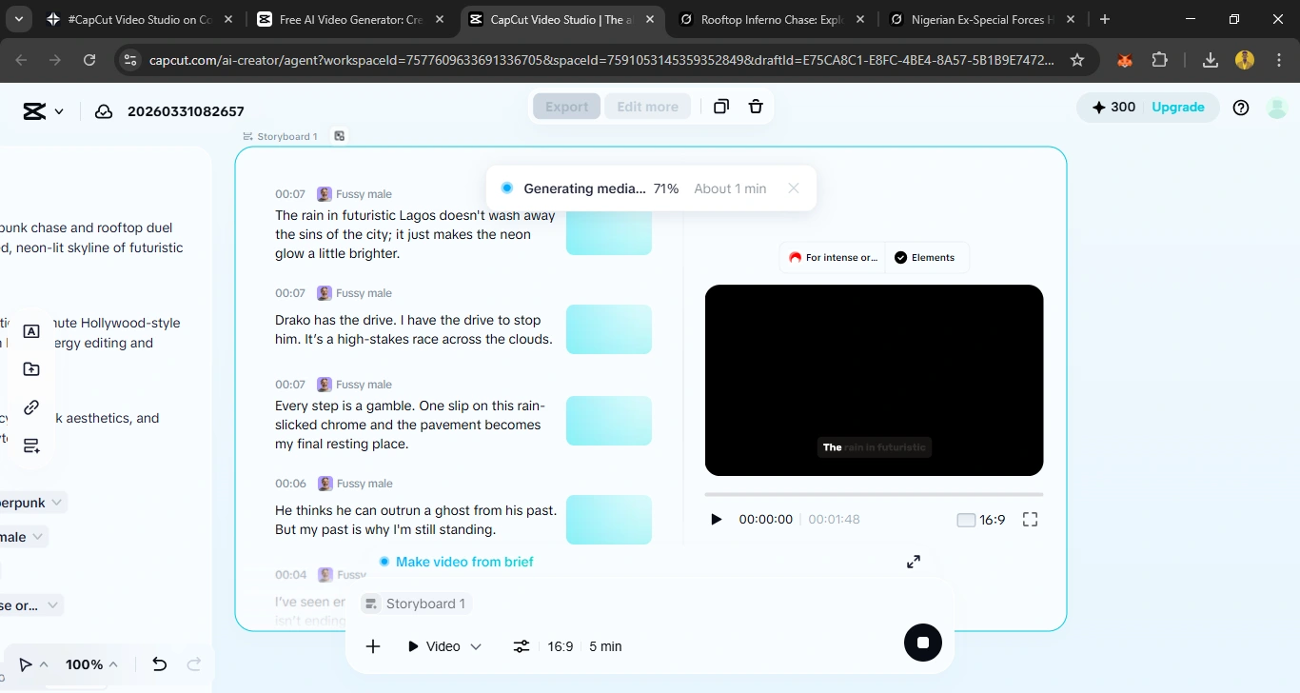Open a new browser tab
The height and width of the screenshot is (693, 1300).
(1105, 19)
